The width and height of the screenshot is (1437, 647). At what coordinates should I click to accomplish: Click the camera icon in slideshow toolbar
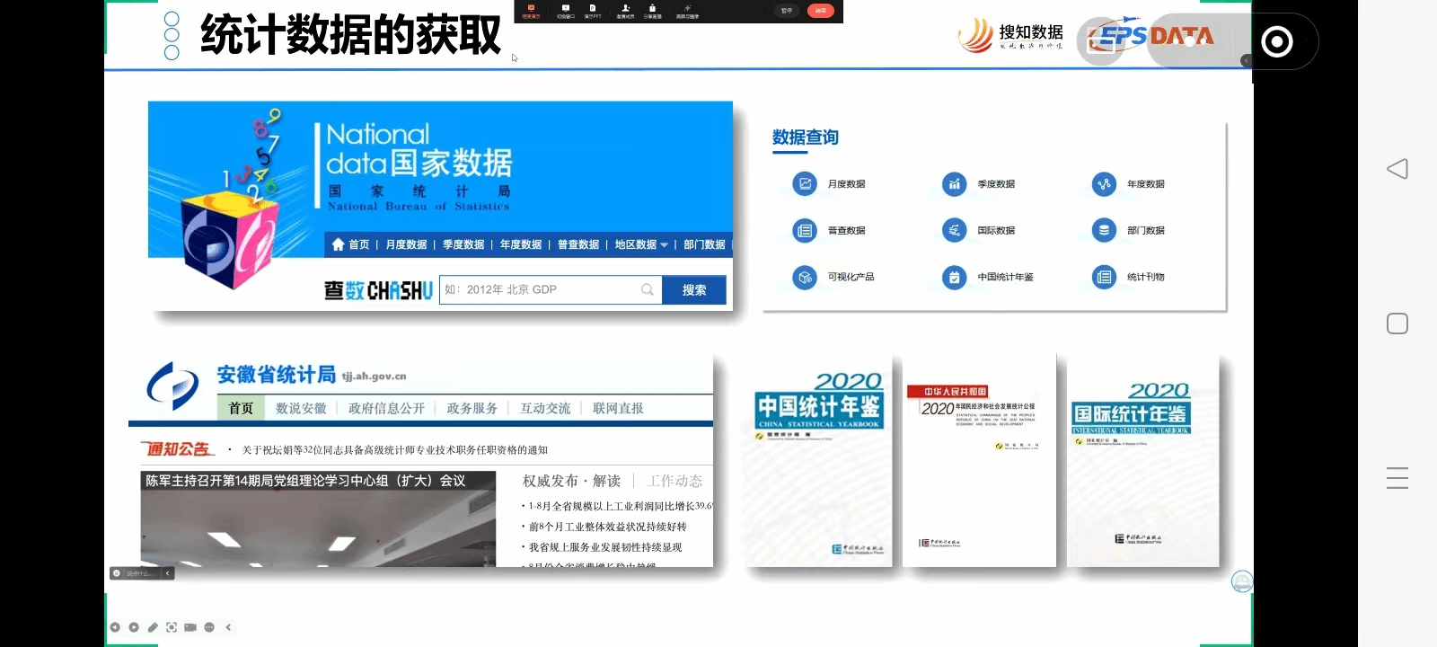point(190,627)
